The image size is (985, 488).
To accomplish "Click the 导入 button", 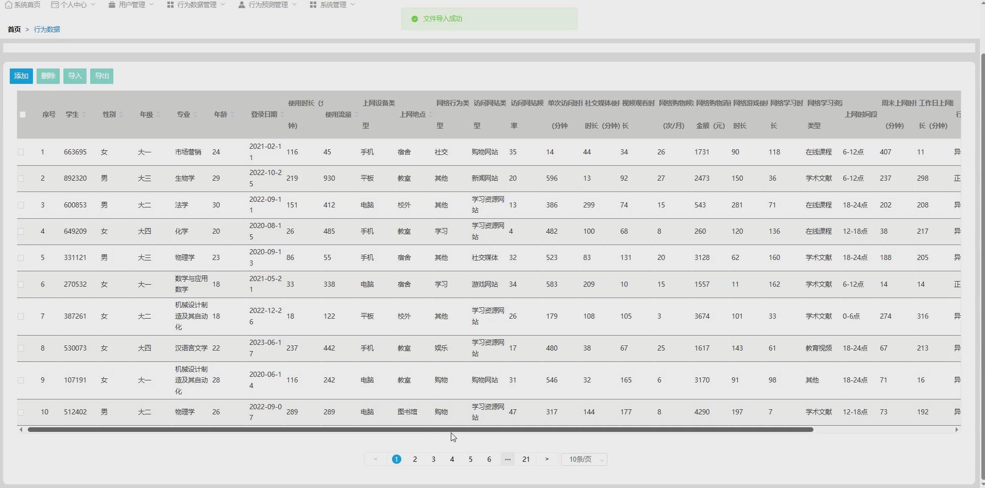I will click(x=75, y=76).
